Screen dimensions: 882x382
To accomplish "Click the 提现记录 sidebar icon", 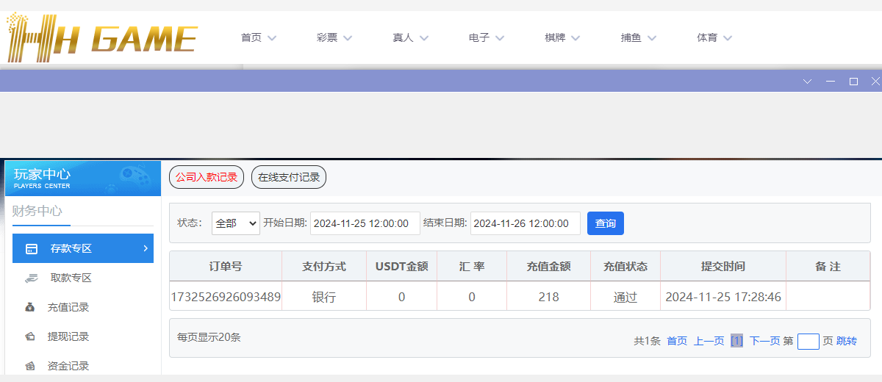I will point(30,336).
